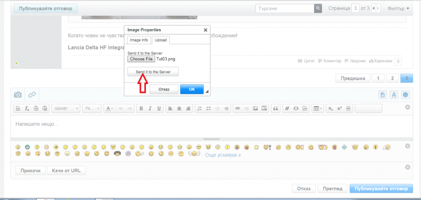Click the blue Публикувайте отговор button at bottom
The width and height of the screenshot is (421, 200).
(x=381, y=189)
